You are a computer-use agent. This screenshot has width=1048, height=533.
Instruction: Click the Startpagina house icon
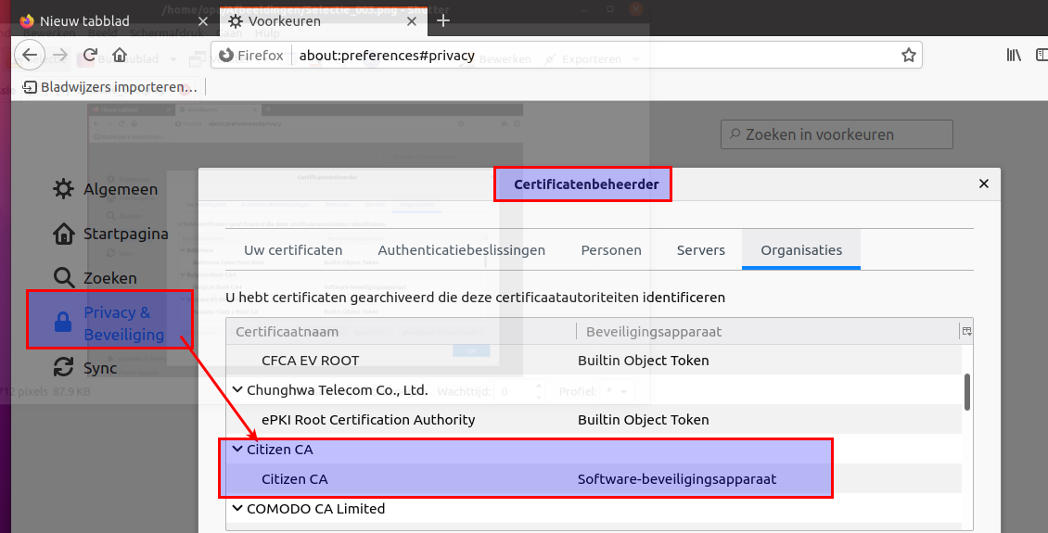63,234
